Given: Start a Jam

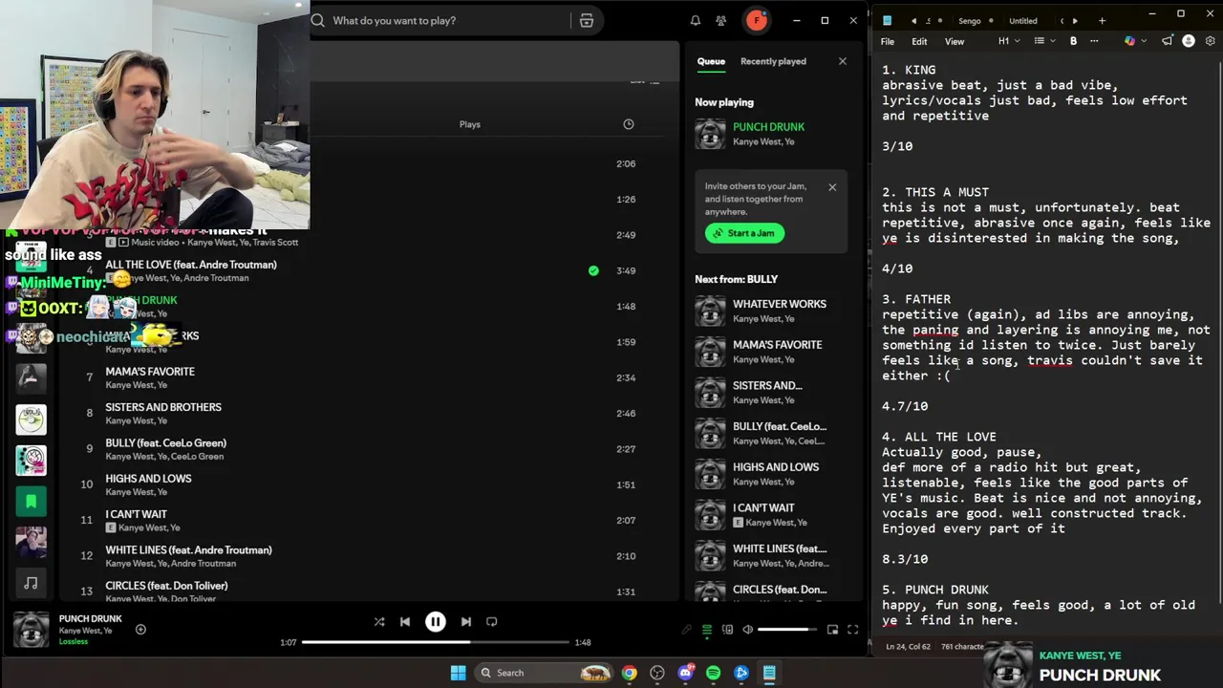Looking at the screenshot, I should click(x=744, y=233).
